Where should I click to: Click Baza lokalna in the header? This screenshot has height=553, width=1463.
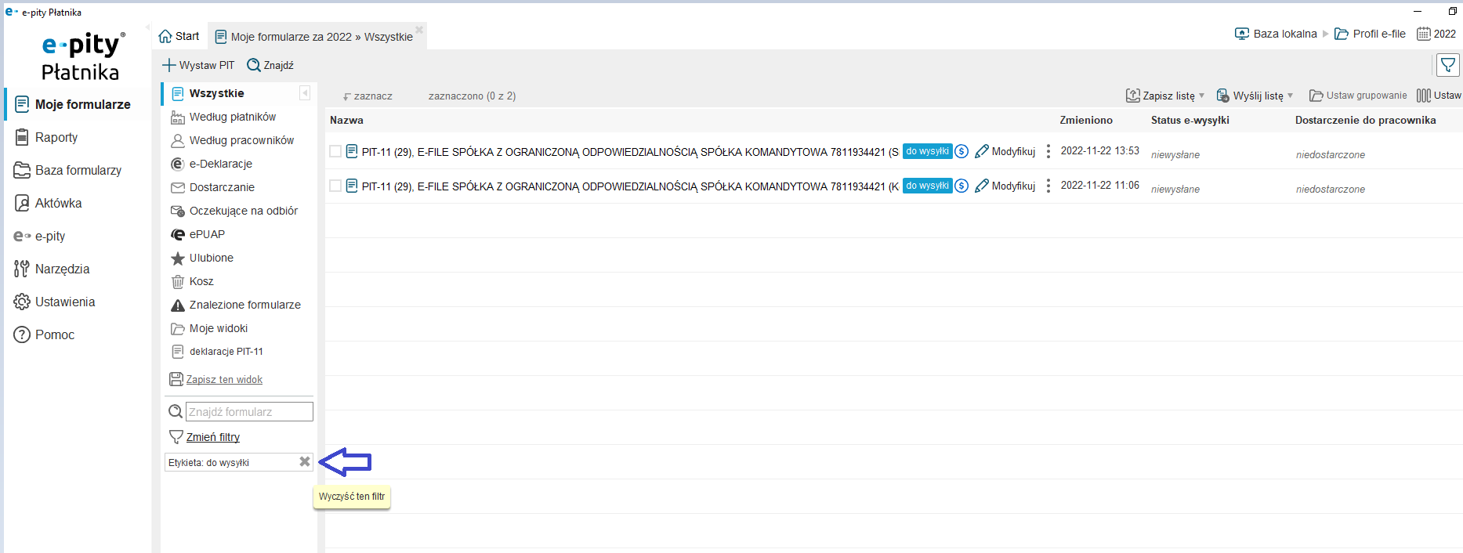tap(1276, 34)
